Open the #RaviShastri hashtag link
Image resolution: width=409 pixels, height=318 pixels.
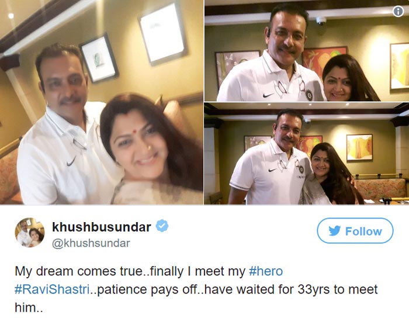[52, 289]
